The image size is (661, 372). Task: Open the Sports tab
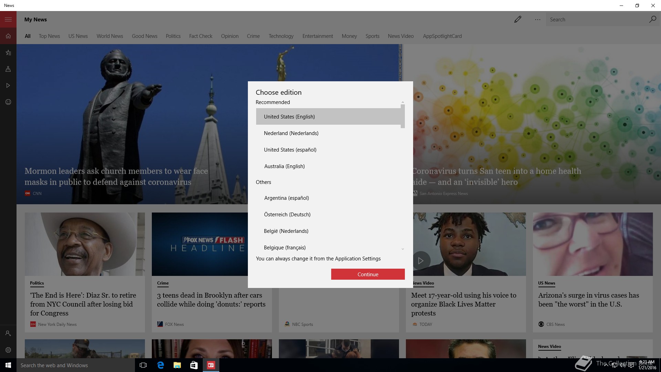[x=373, y=36]
